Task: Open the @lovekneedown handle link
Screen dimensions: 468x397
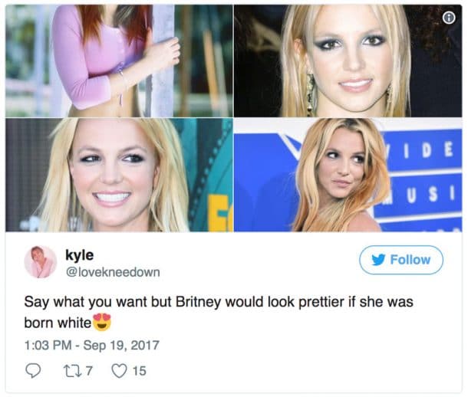Action: coord(113,272)
